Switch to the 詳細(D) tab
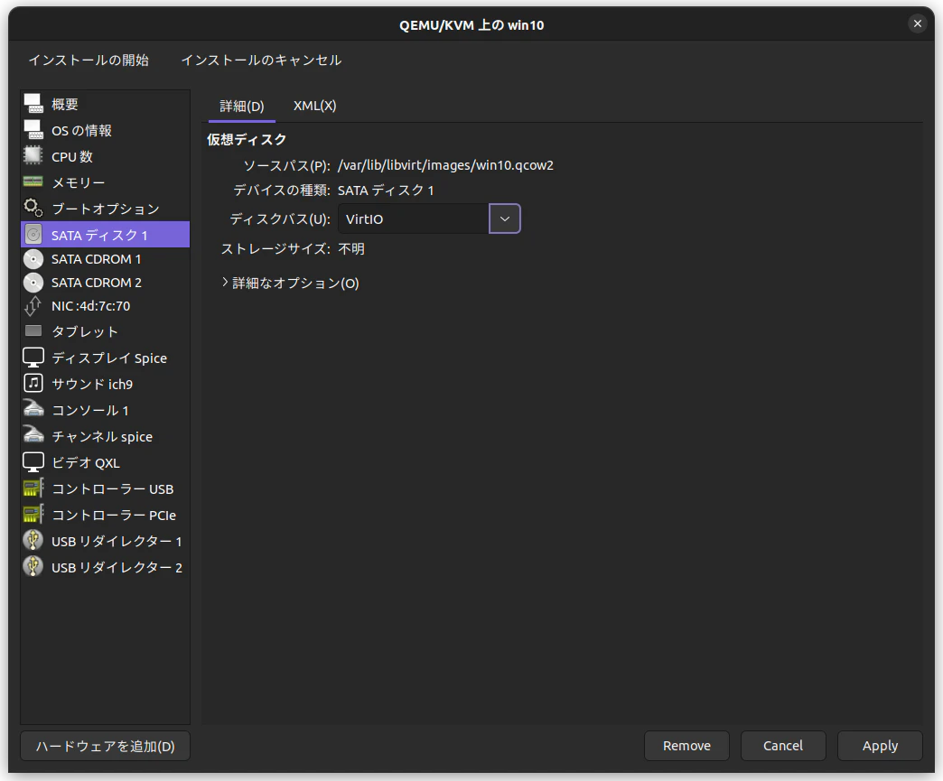Screen dimensions: 943x781 (242, 107)
